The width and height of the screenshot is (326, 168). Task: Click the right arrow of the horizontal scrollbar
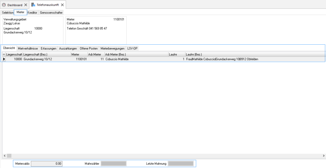pyautogui.click(x=324, y=156)
